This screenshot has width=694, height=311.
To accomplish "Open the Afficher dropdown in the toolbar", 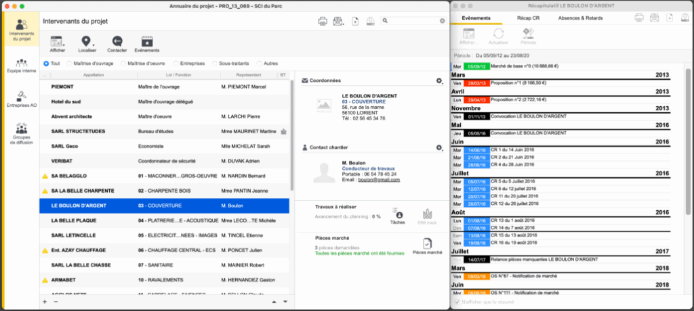I will tap(57, 42).
